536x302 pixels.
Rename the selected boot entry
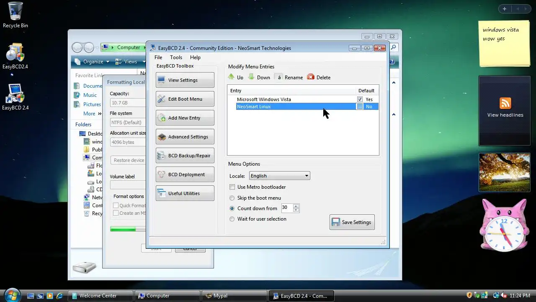(289, 77)
